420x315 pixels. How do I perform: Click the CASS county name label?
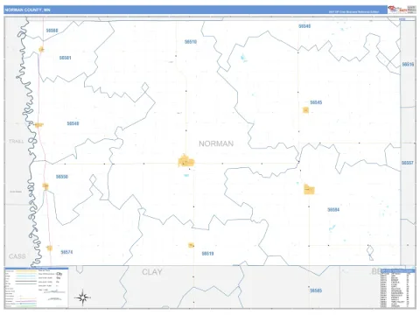(x=17, y=256)
